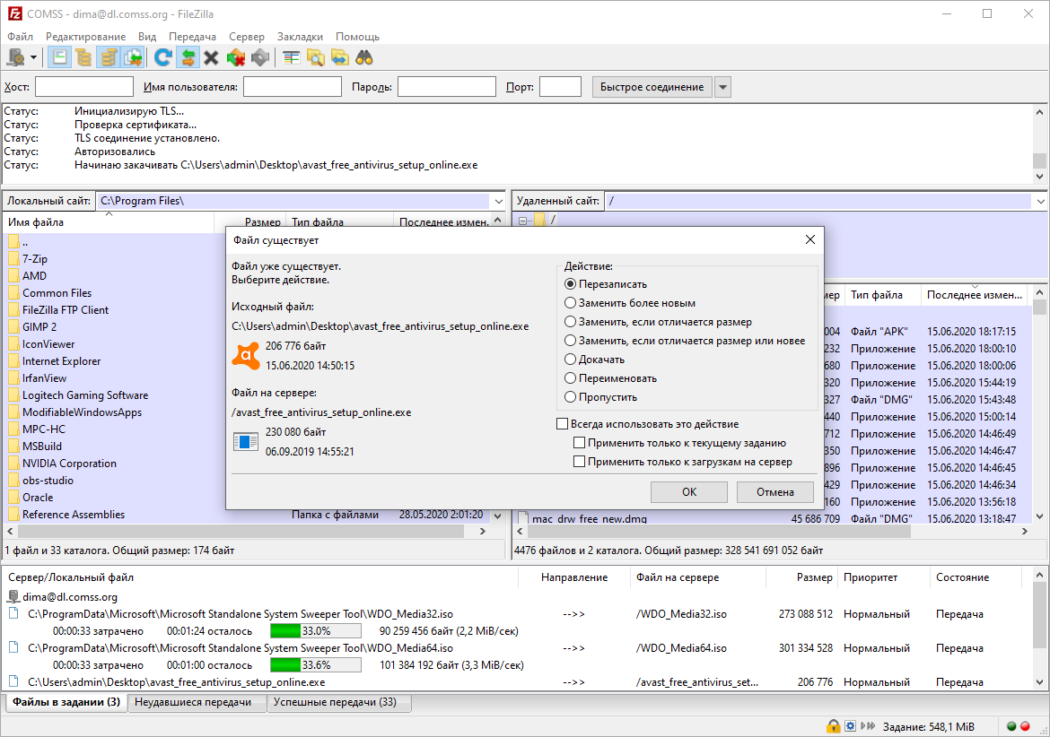Click the padlock encryption icon in status bar
This screenshot has height=737, width=1050.
coord(833,725)
